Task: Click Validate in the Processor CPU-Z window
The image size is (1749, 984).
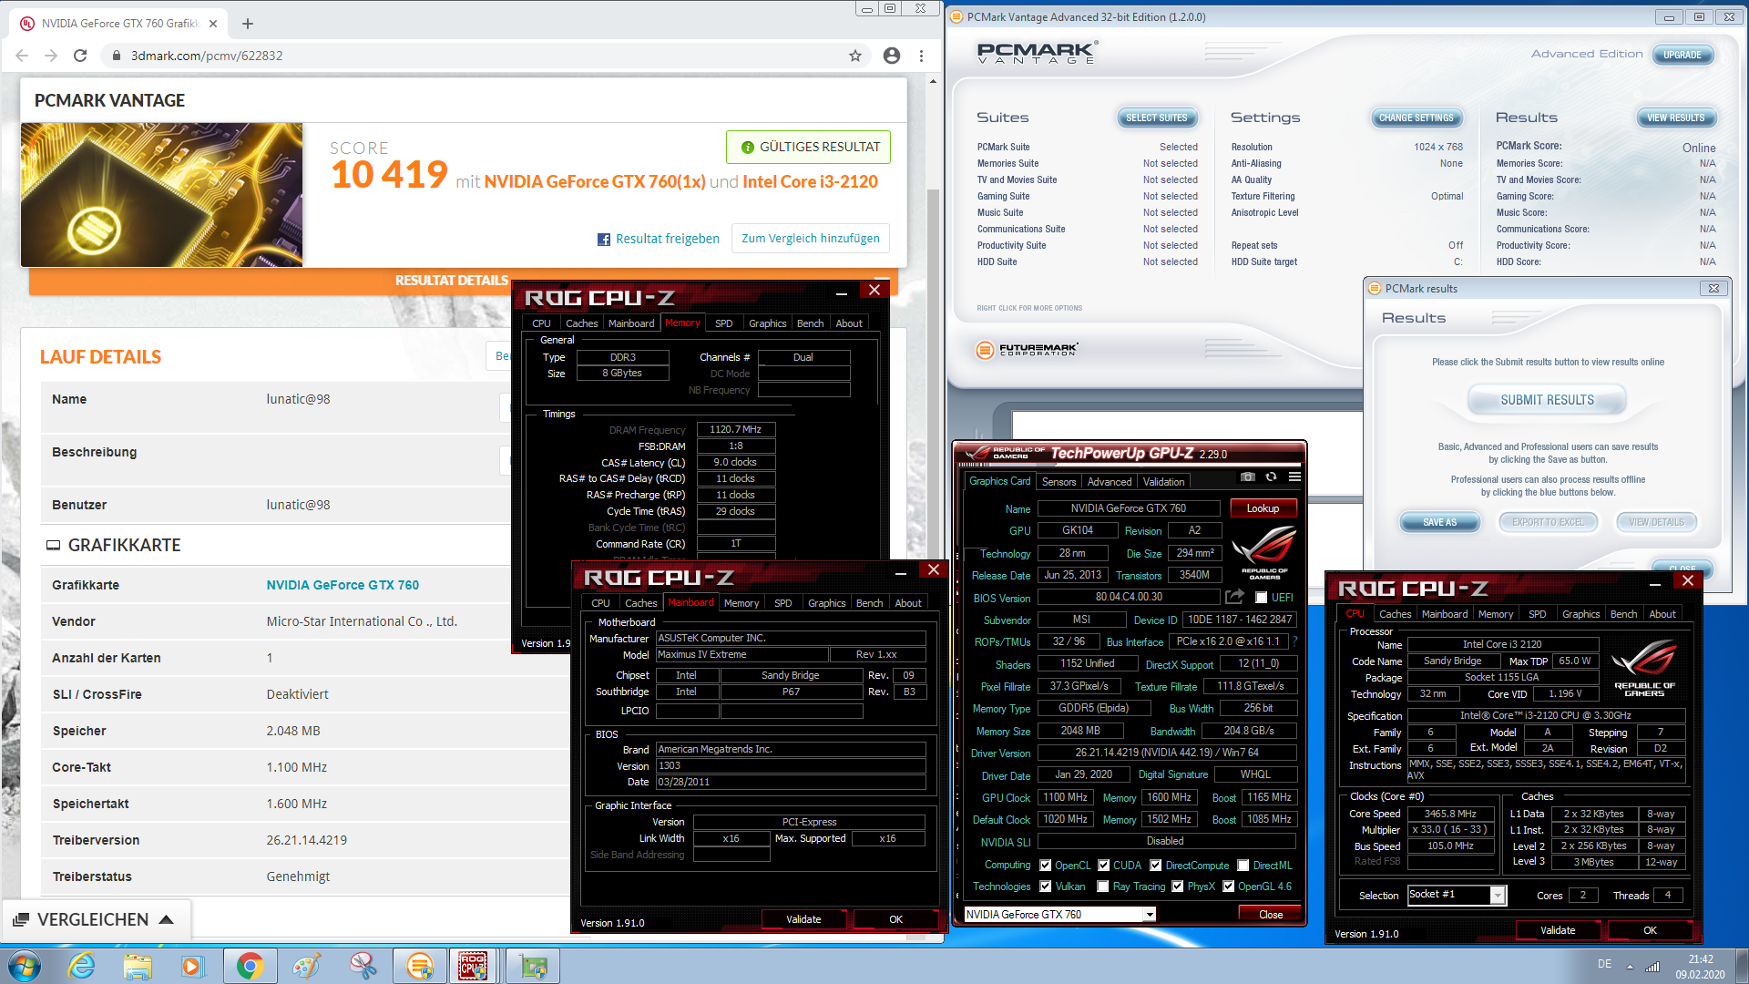Action: coord(1557,930)
